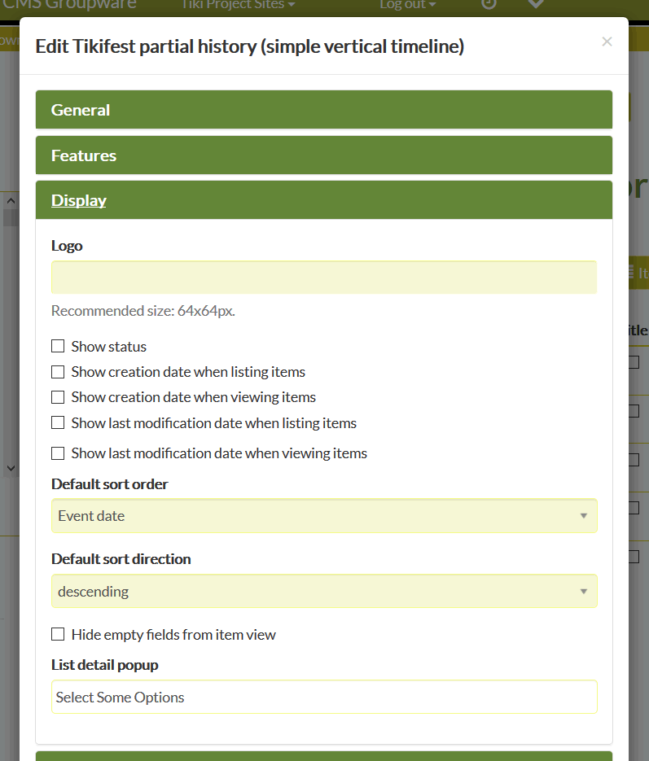Enable the Show status checkbox
This screenshot has width=649, height=761.
(x=58, y=346)
